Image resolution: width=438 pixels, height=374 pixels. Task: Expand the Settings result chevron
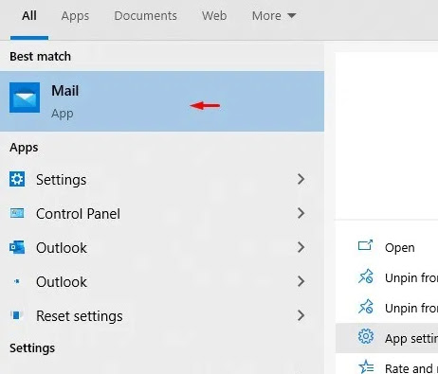pyautogui.click(x=301, y=179)
